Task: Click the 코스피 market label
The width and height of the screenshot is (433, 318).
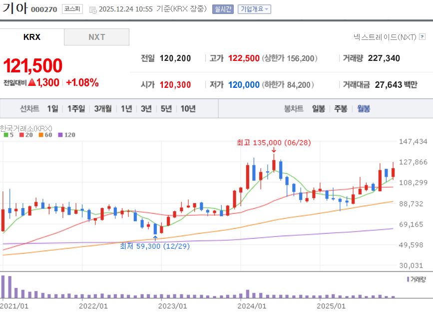Action: pos(72,9)
